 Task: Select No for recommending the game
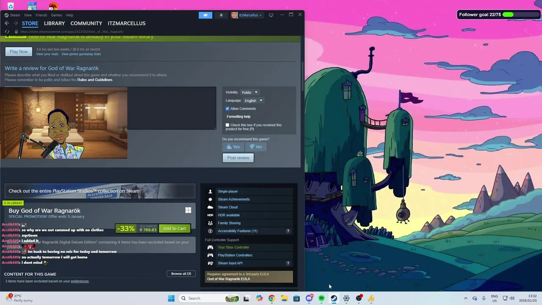click(256, 147)
